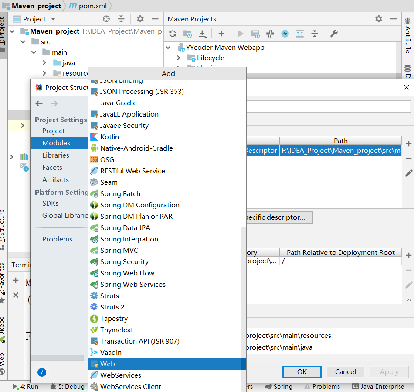Collapse All icon in Maven Projects toolbar
This screenshot has height=392, width=414.
click(x=315, y=34)
